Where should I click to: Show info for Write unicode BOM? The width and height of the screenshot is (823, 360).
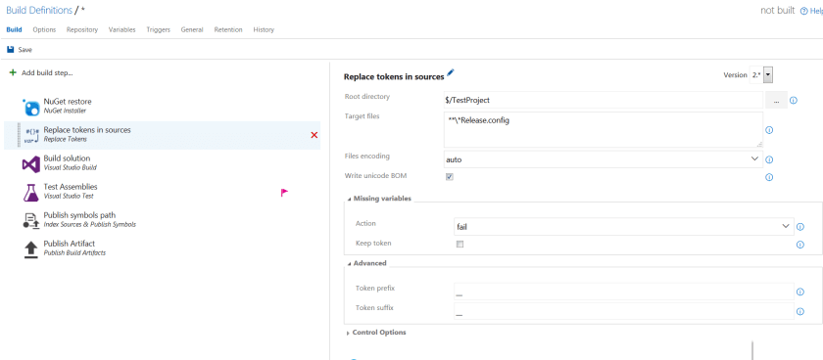[x=769, y=177]
